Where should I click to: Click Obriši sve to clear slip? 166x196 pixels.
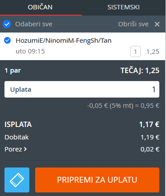tap(133, 24)
